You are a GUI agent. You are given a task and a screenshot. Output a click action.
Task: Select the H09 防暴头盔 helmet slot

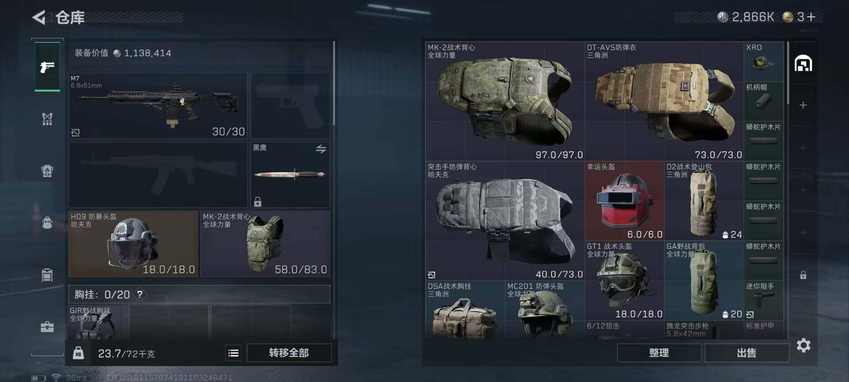pos(133,244)
